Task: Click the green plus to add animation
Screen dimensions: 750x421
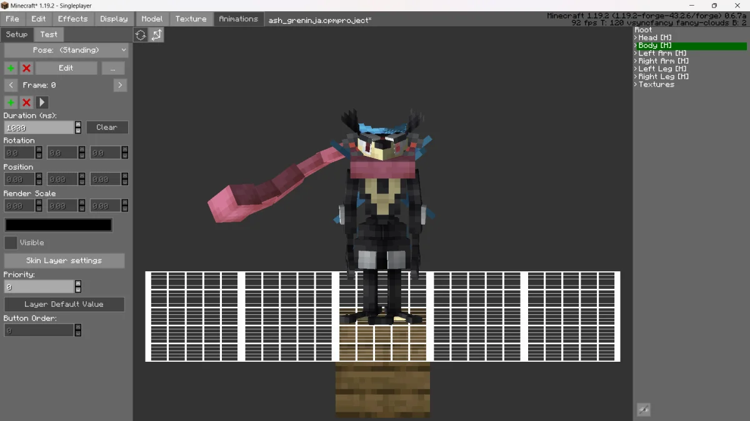Action: tap(11, 68)
